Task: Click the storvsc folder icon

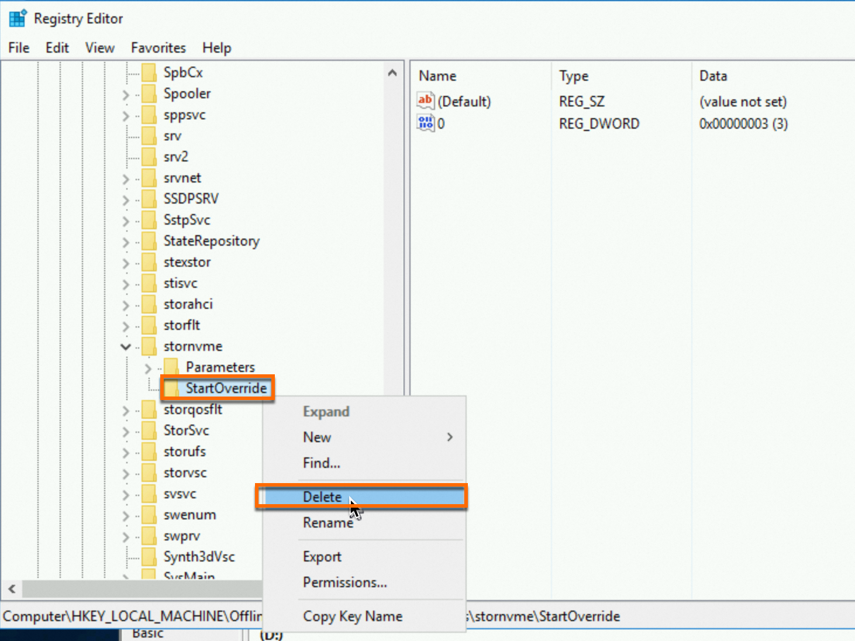Action: coord(149,473)
